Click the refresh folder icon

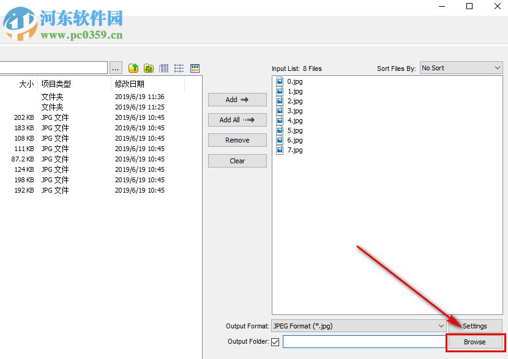click(148, 67)
